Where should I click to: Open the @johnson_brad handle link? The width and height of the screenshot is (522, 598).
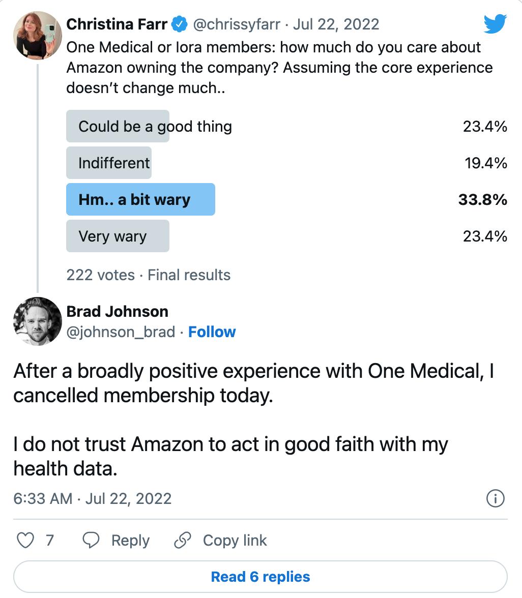pyautogui.click(x=121, y=332)
